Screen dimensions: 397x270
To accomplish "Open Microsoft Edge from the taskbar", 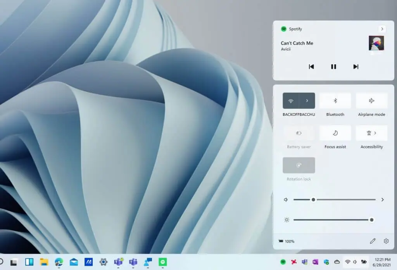I will tap(59, 262).
